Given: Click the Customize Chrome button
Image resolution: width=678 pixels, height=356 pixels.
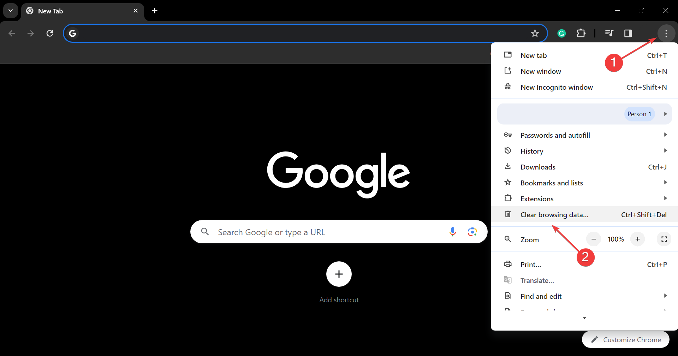Looking at the screenshot, I should click(626, 339).
